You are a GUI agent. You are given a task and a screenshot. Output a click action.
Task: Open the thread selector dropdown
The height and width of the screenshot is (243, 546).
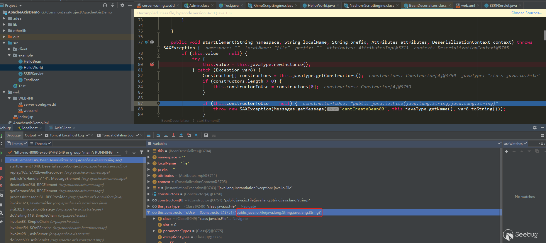[118, 152]
